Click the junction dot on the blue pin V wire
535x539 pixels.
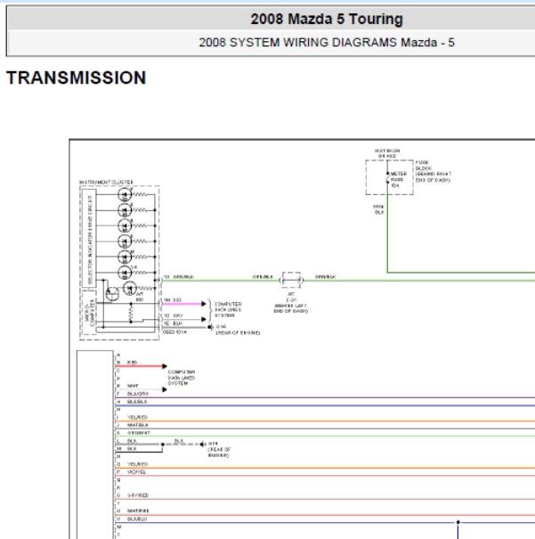coord(458,522)
